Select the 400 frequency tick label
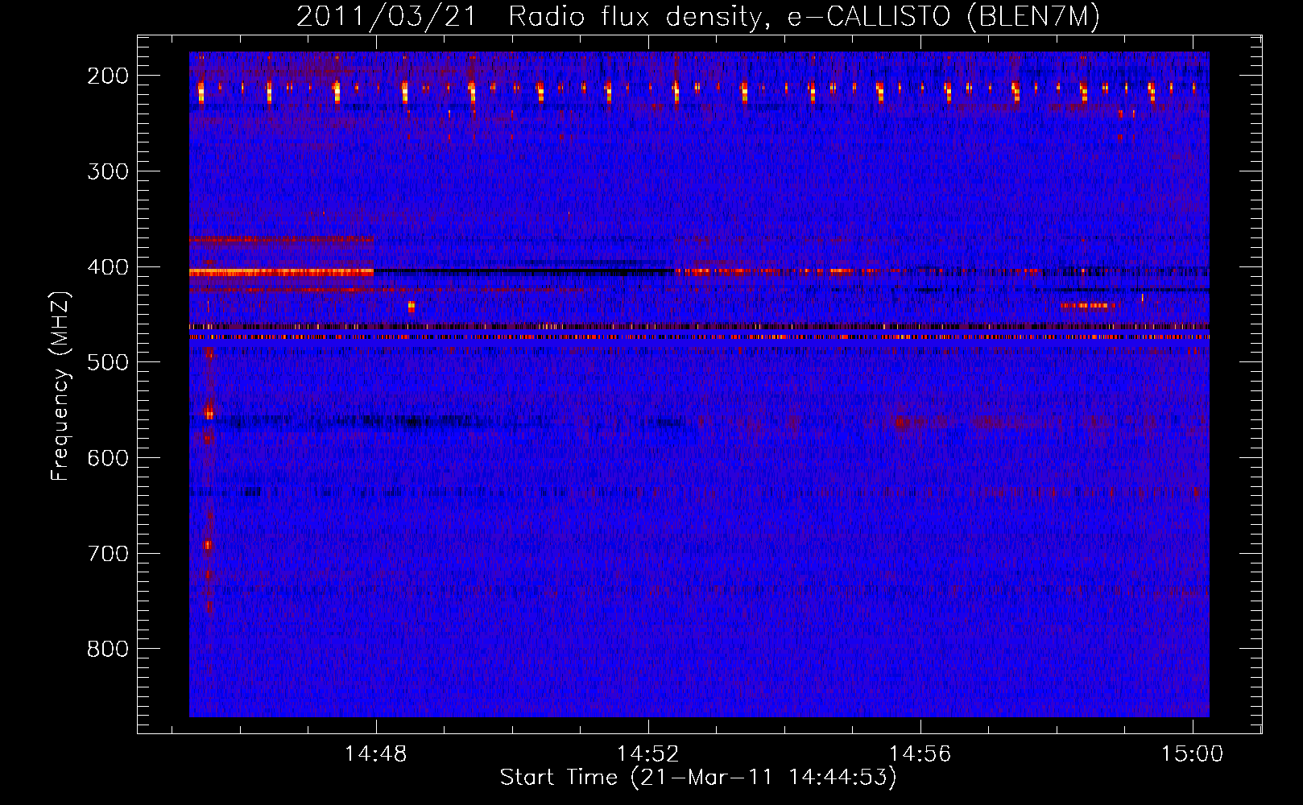Screen dimensions: 1303x805 click(x=107, y=267)
